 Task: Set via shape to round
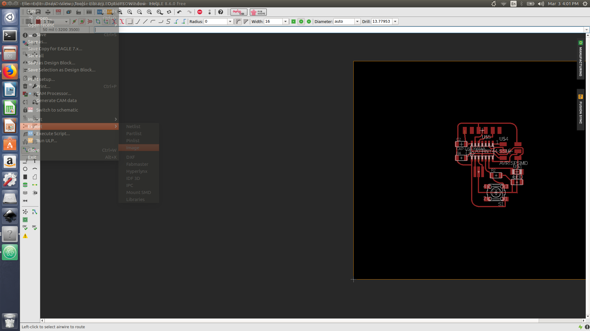tap(301, 21)
